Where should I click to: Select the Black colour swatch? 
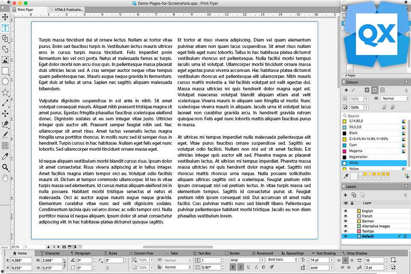(344, 133)
